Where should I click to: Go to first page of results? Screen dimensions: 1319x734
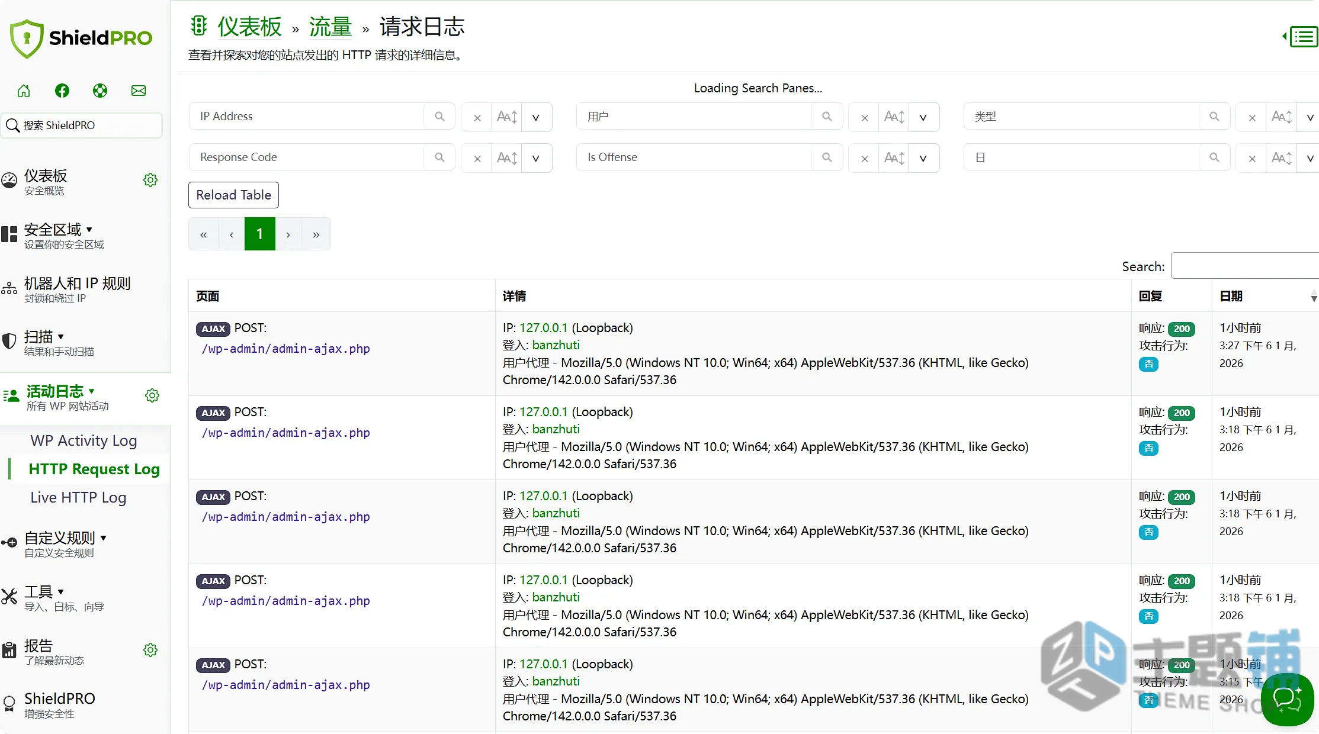[203, 234]
